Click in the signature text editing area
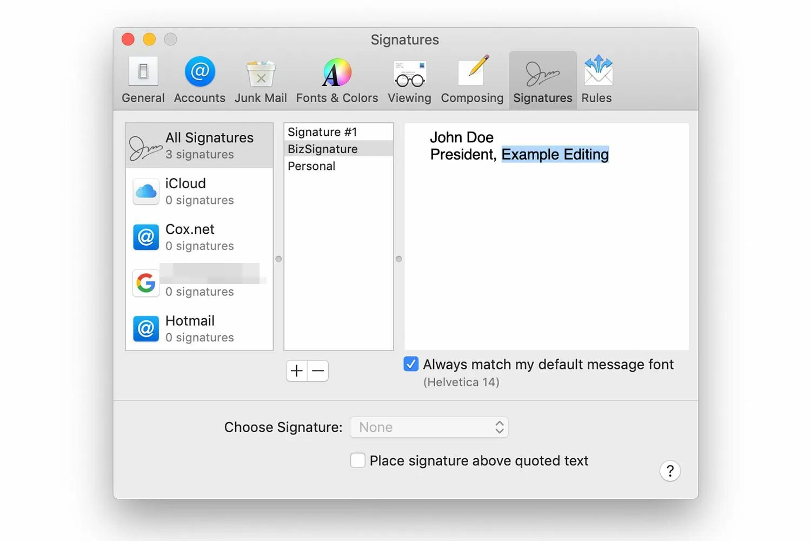The width and height of the screenshot is (811, 541). pyautogui.click(x=547, y=236)
